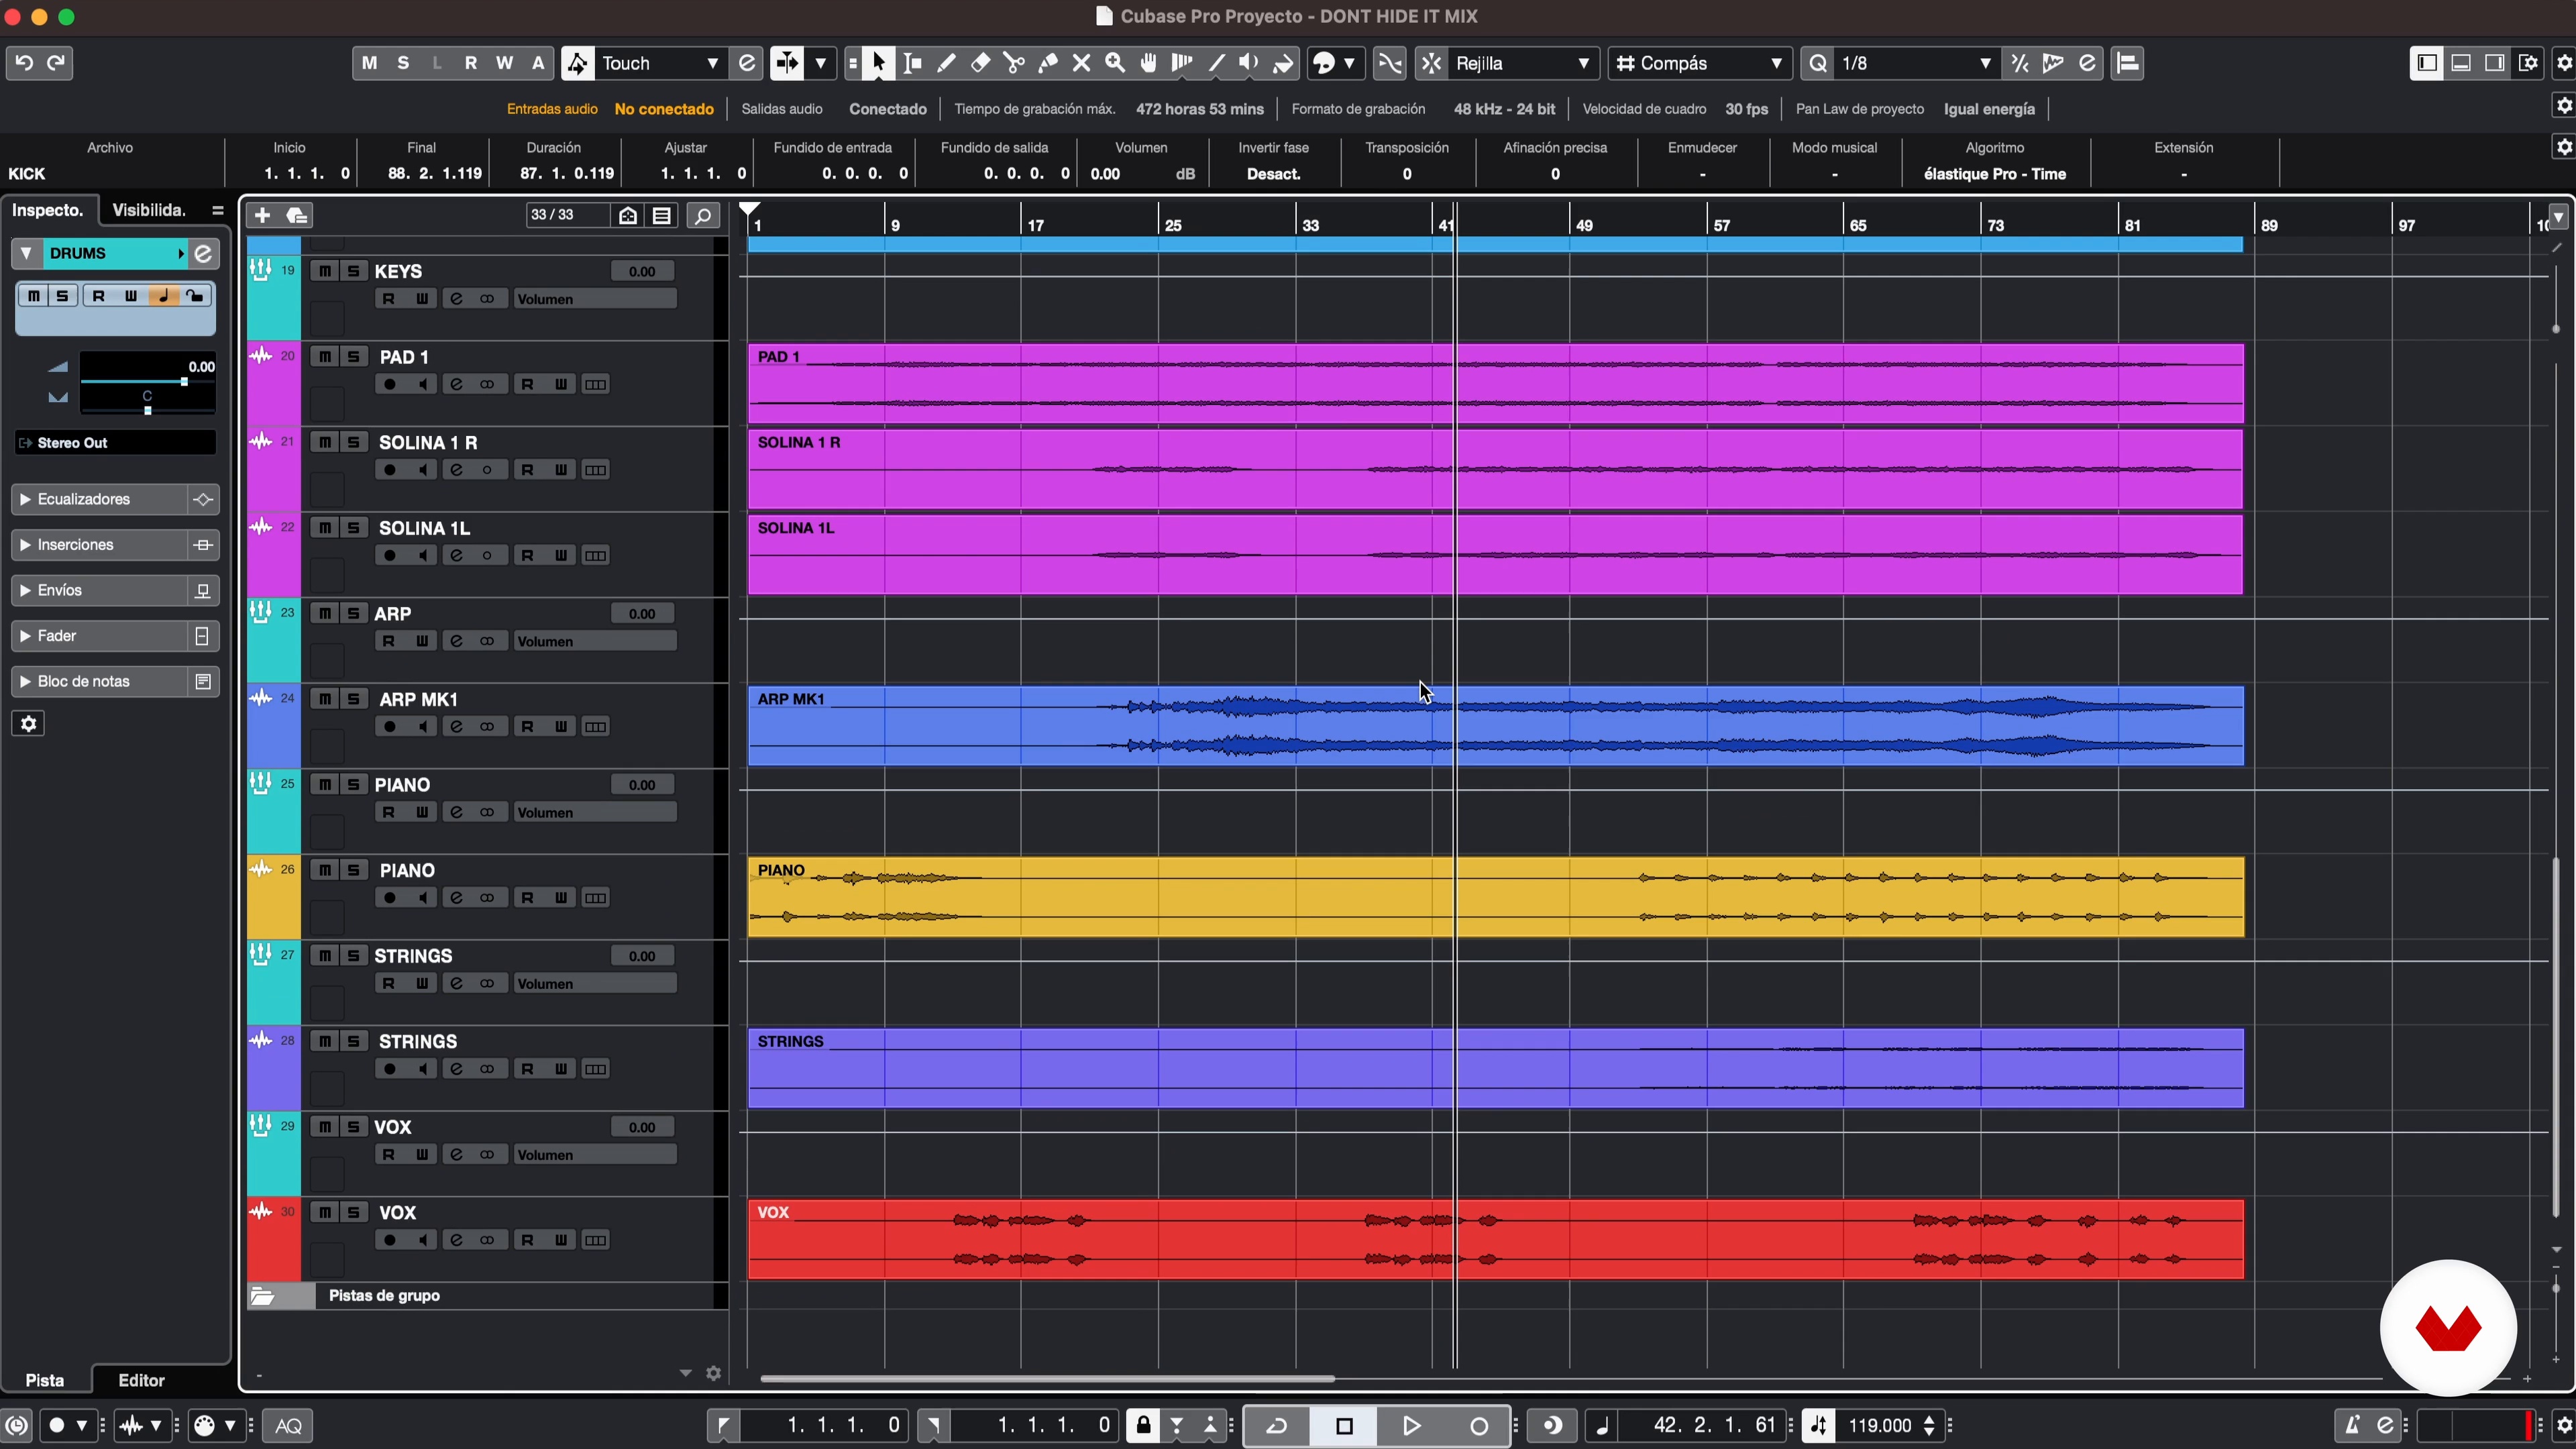The height and width of the screenshot is (1449, 2576).
Task: Switch to the Visibilidad tab
Action: (149, 210)
